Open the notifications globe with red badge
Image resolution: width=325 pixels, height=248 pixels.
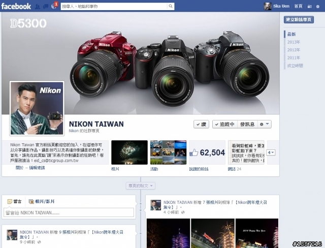[54, 6]
